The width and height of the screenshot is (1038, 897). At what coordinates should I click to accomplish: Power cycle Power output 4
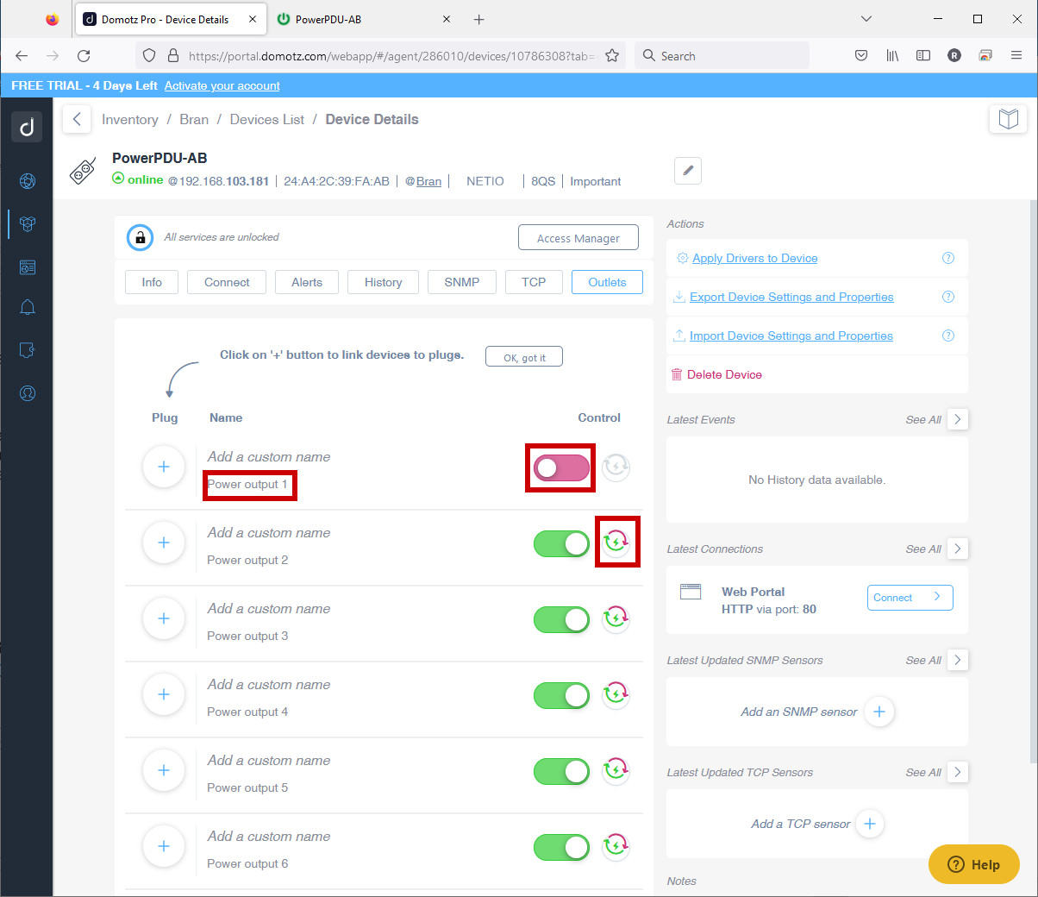[x=616, y=694]
